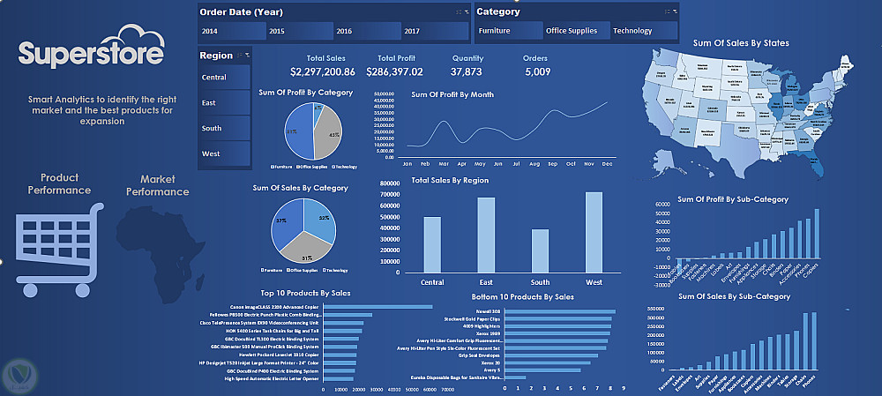Click the East bar in Total Sales By Region
This screenshot has width=882, height=396.
coord(486,235)
